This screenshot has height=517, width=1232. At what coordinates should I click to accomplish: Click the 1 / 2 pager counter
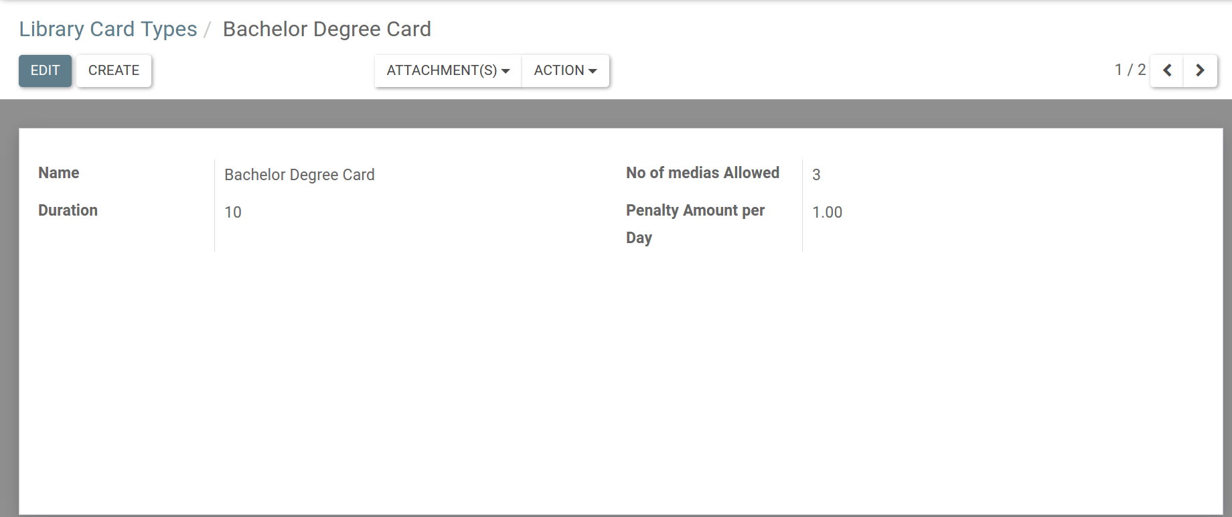click(1130, 70)
